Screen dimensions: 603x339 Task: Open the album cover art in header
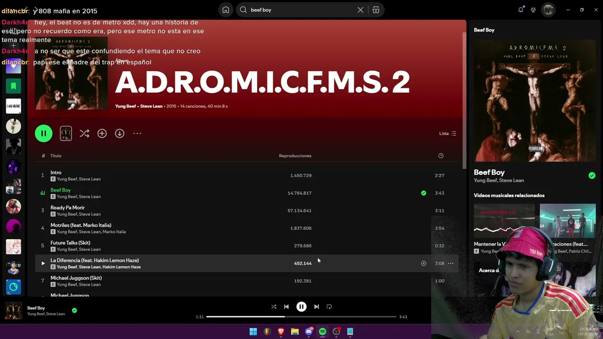[71, 73]
